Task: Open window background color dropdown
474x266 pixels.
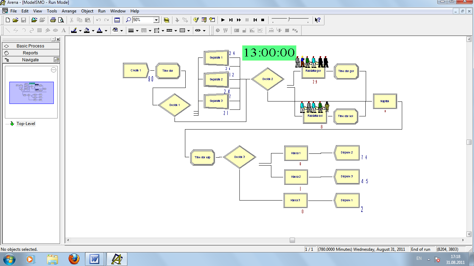Action: pos(121,30)
